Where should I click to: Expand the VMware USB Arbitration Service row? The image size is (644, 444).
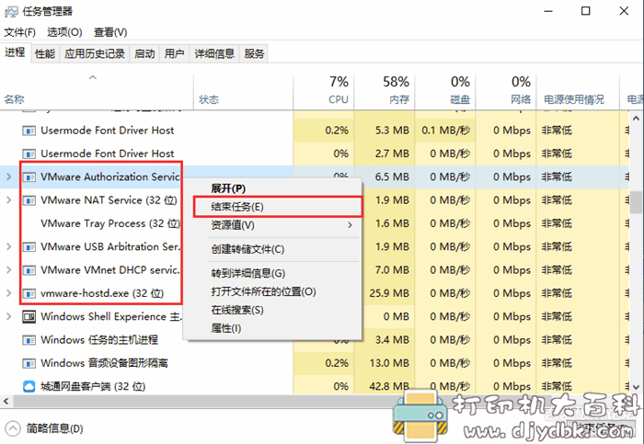pyautogui.click(x=8, y=246)
